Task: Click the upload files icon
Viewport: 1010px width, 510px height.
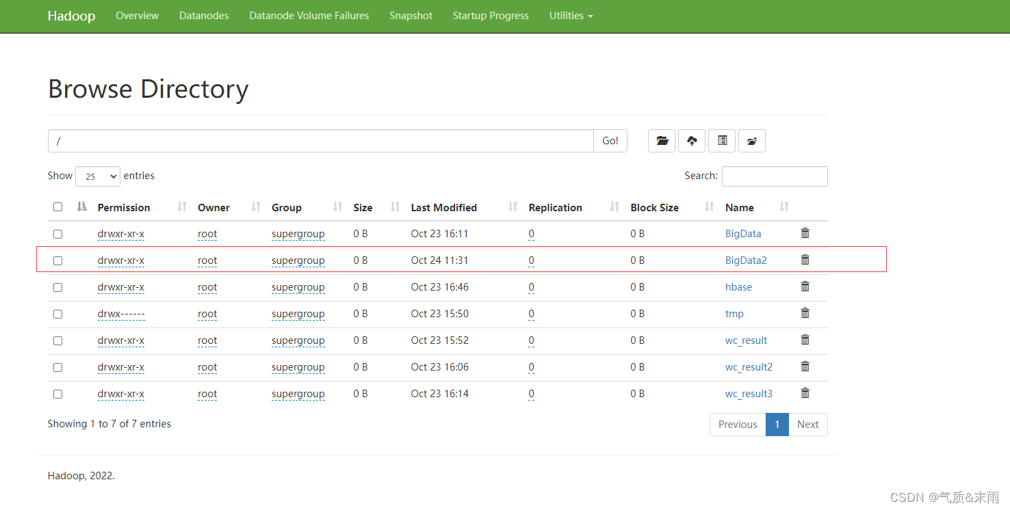Action: point(692,141)
